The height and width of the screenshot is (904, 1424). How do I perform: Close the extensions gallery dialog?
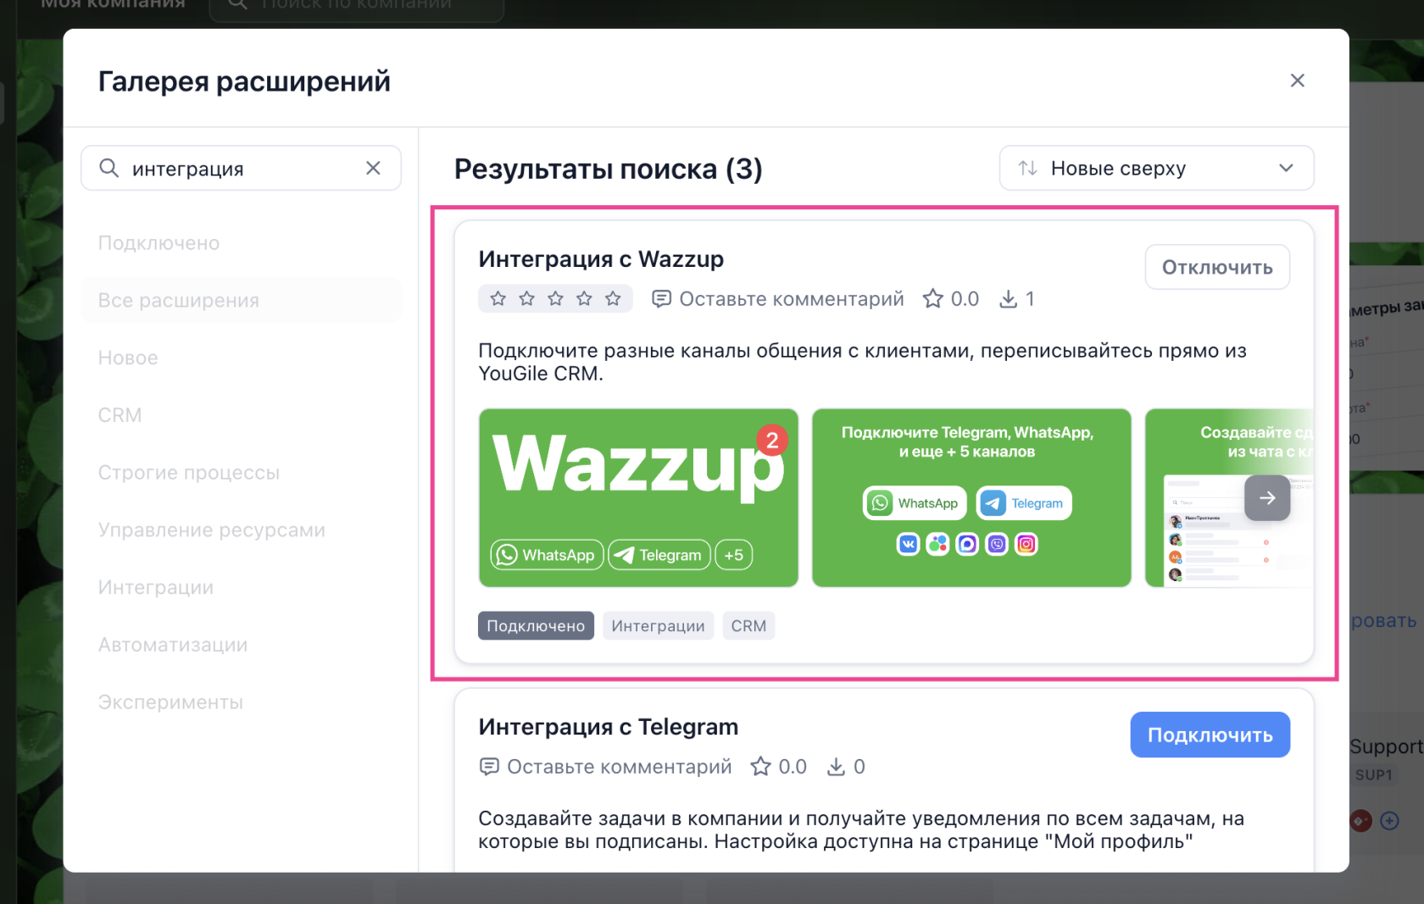coord(1297,80)
